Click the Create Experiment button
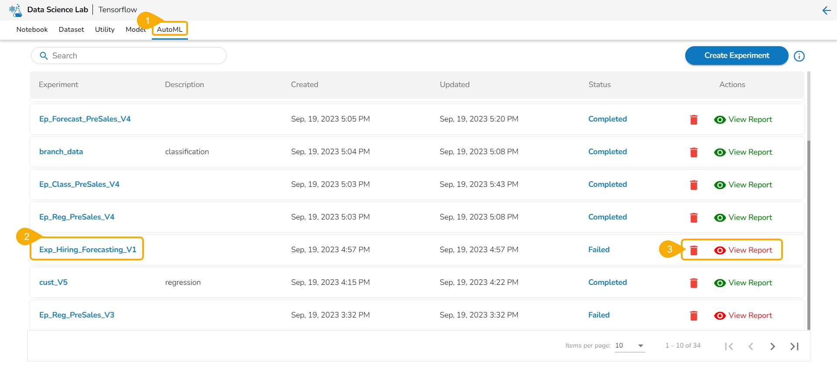Screen dimensions: 837x365 coord(736,56)
